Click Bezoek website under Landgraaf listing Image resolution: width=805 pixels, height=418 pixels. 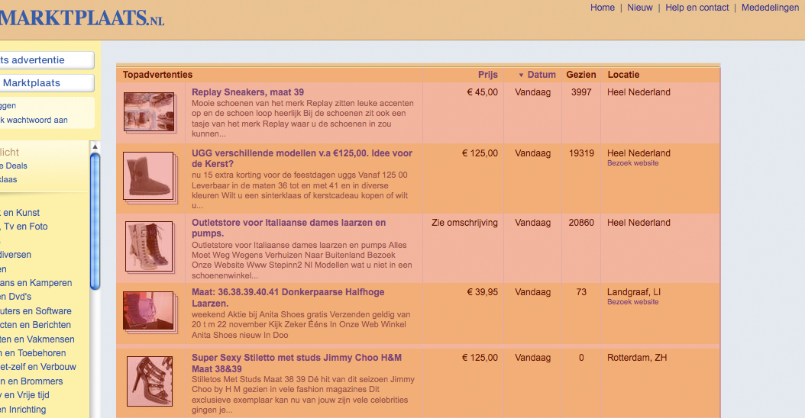(x=633, y=302)
